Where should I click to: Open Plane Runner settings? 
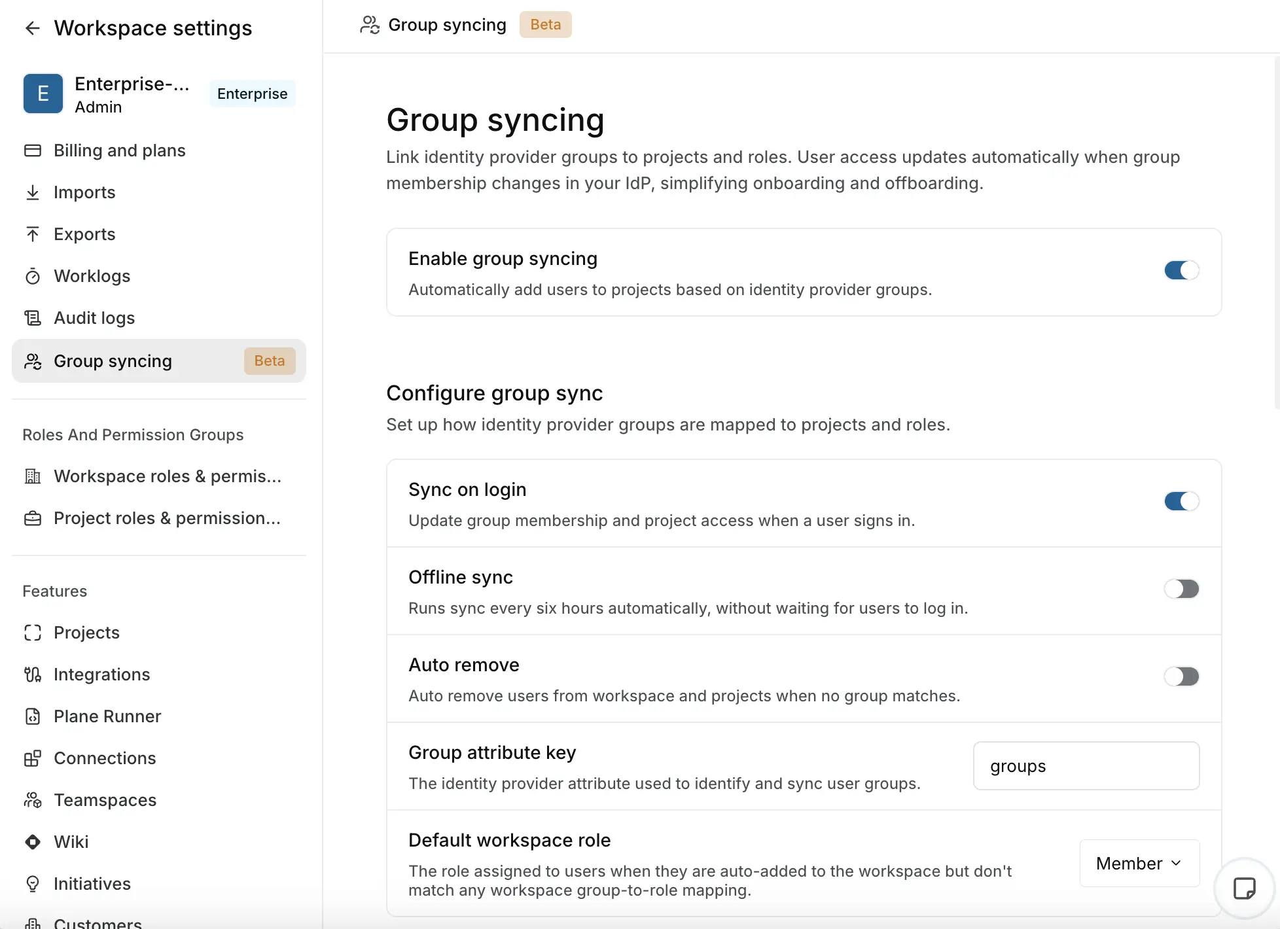pyautogui.click(x=159, y=716)
